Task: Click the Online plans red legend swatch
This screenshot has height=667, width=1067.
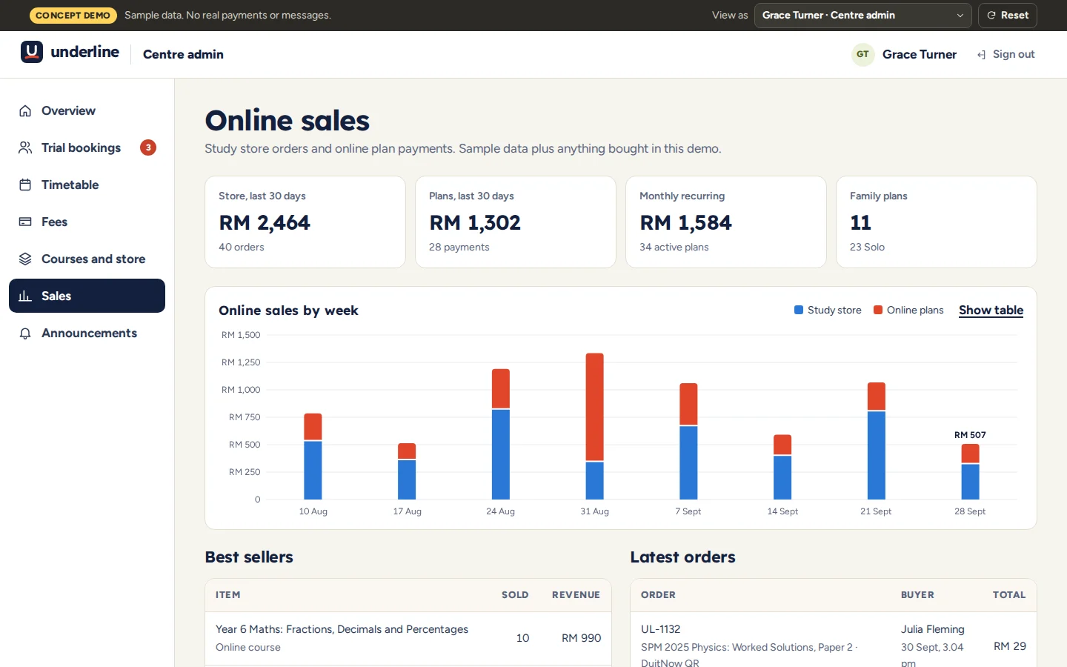Action: [x=878, y=310]
